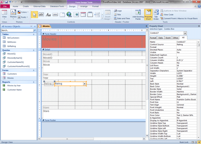201x144 pixels.
Task: Expand the Controls gallery more arrow
Action: (102, 19)
